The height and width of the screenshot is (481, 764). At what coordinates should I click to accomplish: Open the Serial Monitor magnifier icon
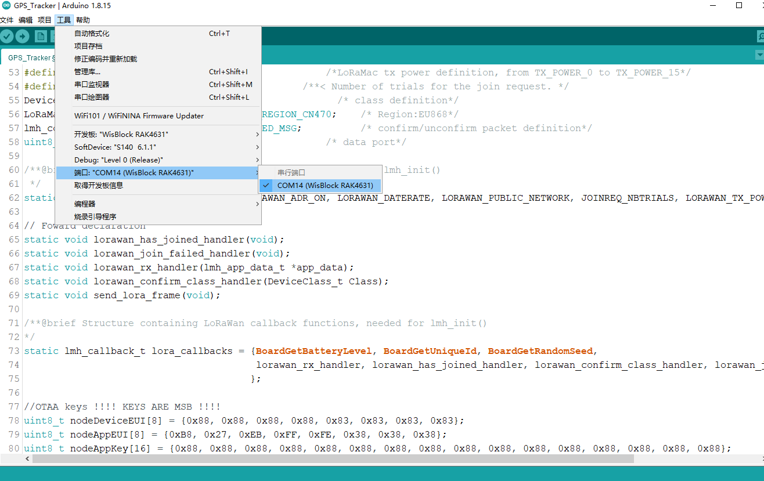[x=760, y=37]
